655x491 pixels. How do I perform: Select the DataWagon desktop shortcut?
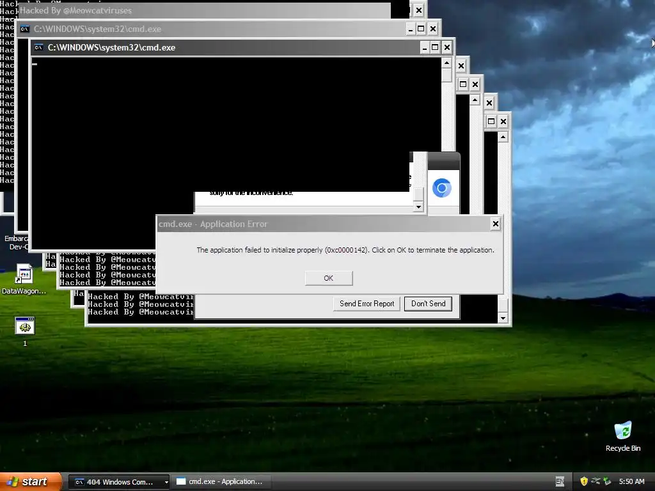click(24, 279)
